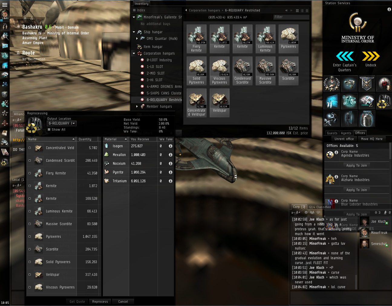
Task: Go back in inventory history
Action: 286,11
